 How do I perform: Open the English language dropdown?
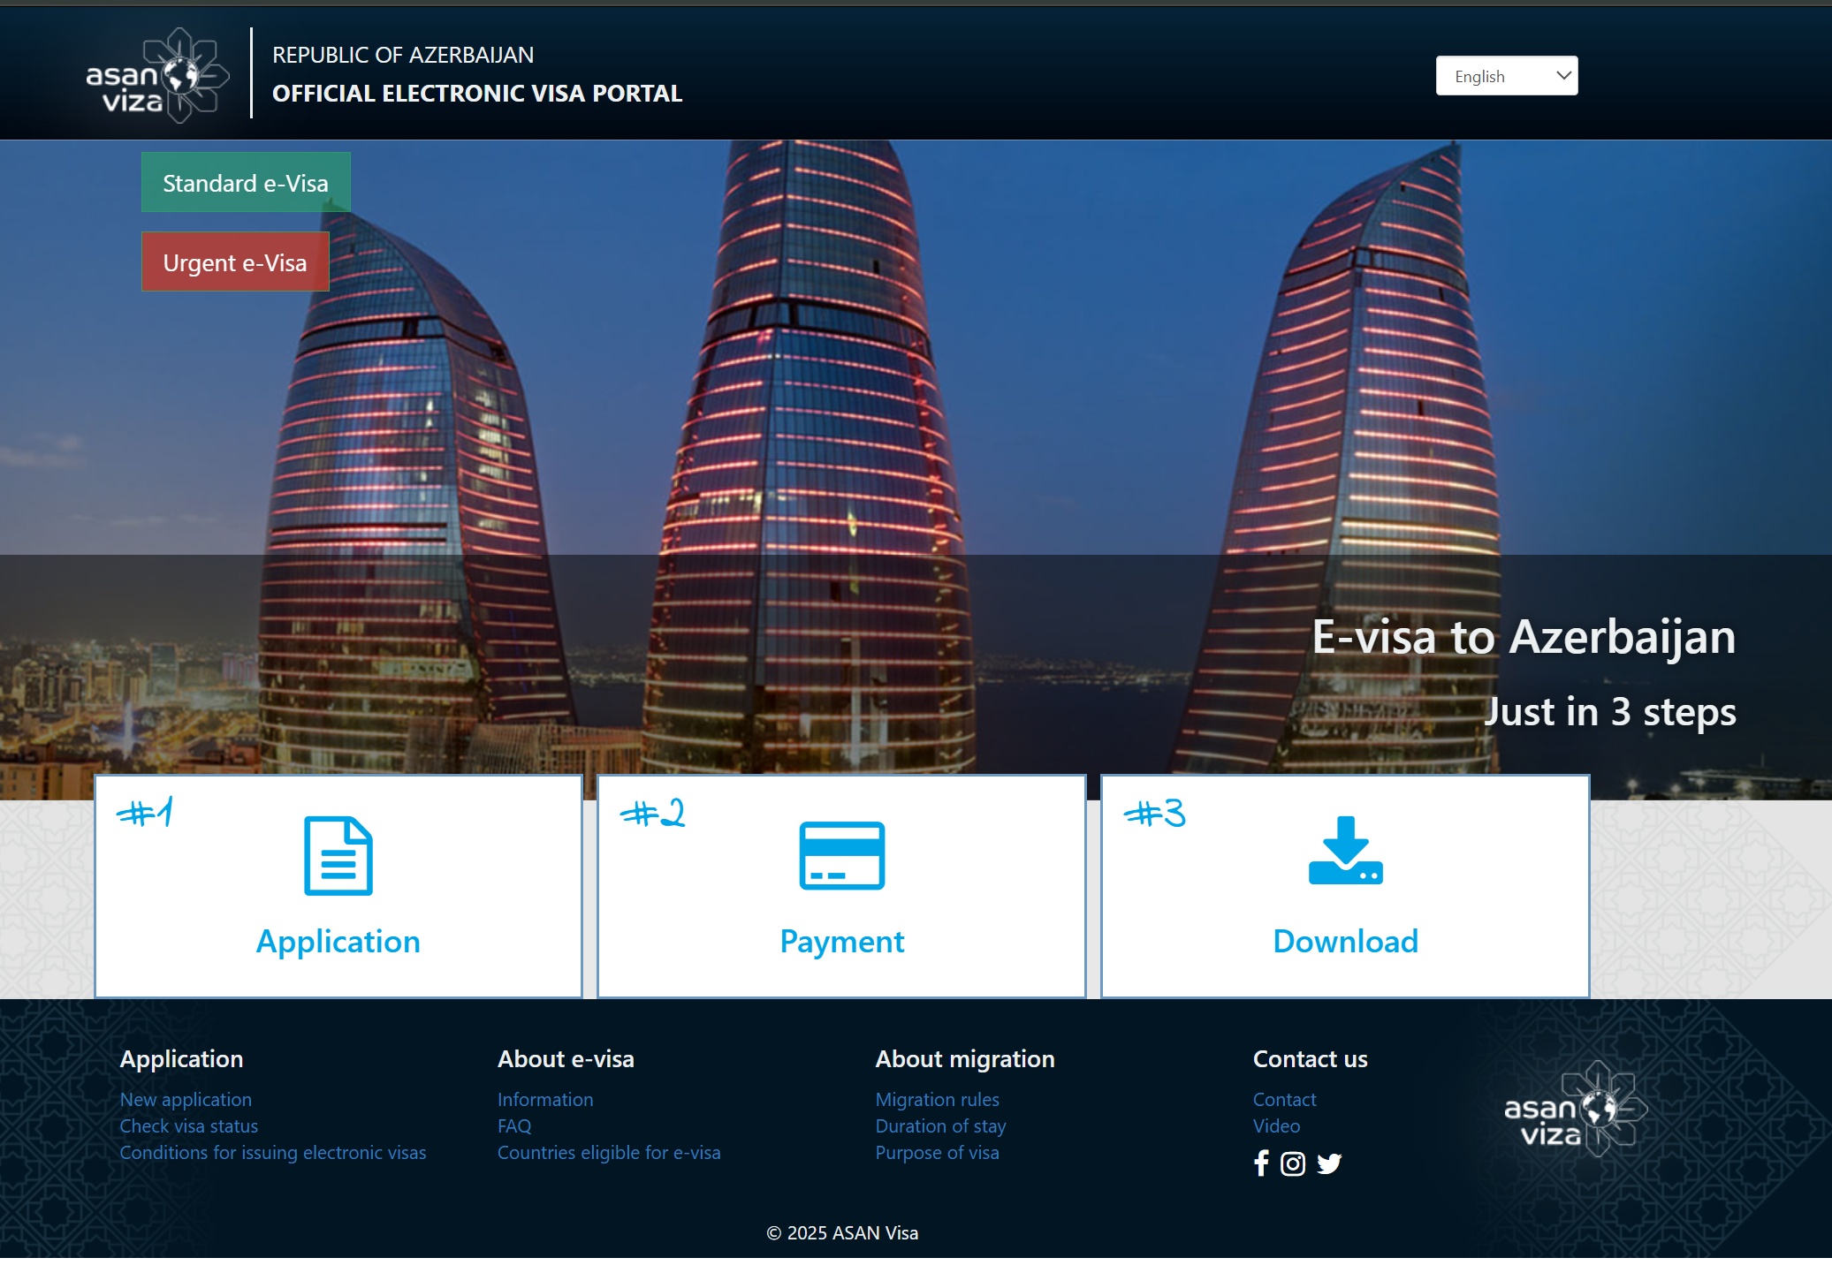(1506, 76)
